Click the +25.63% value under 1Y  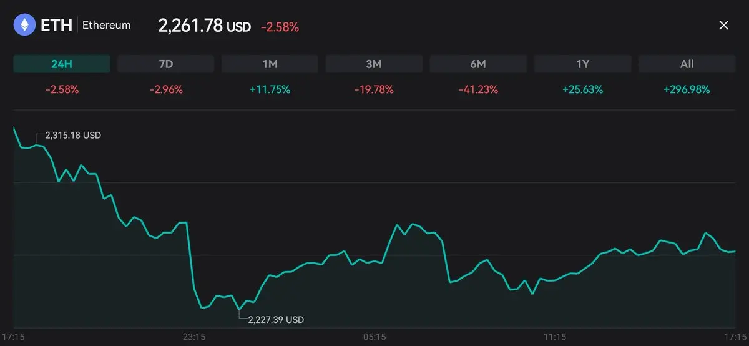pos(582,89)
